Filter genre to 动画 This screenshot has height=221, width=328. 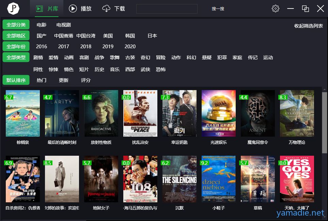(68, 57)
